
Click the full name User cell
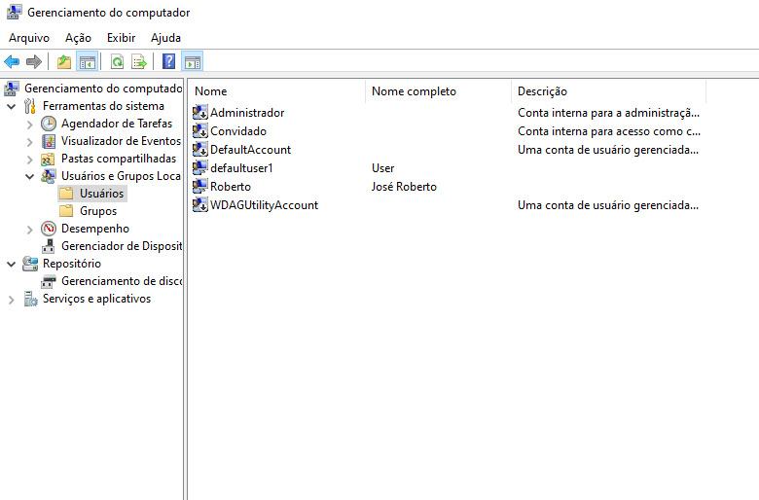[x=382, y=167]
